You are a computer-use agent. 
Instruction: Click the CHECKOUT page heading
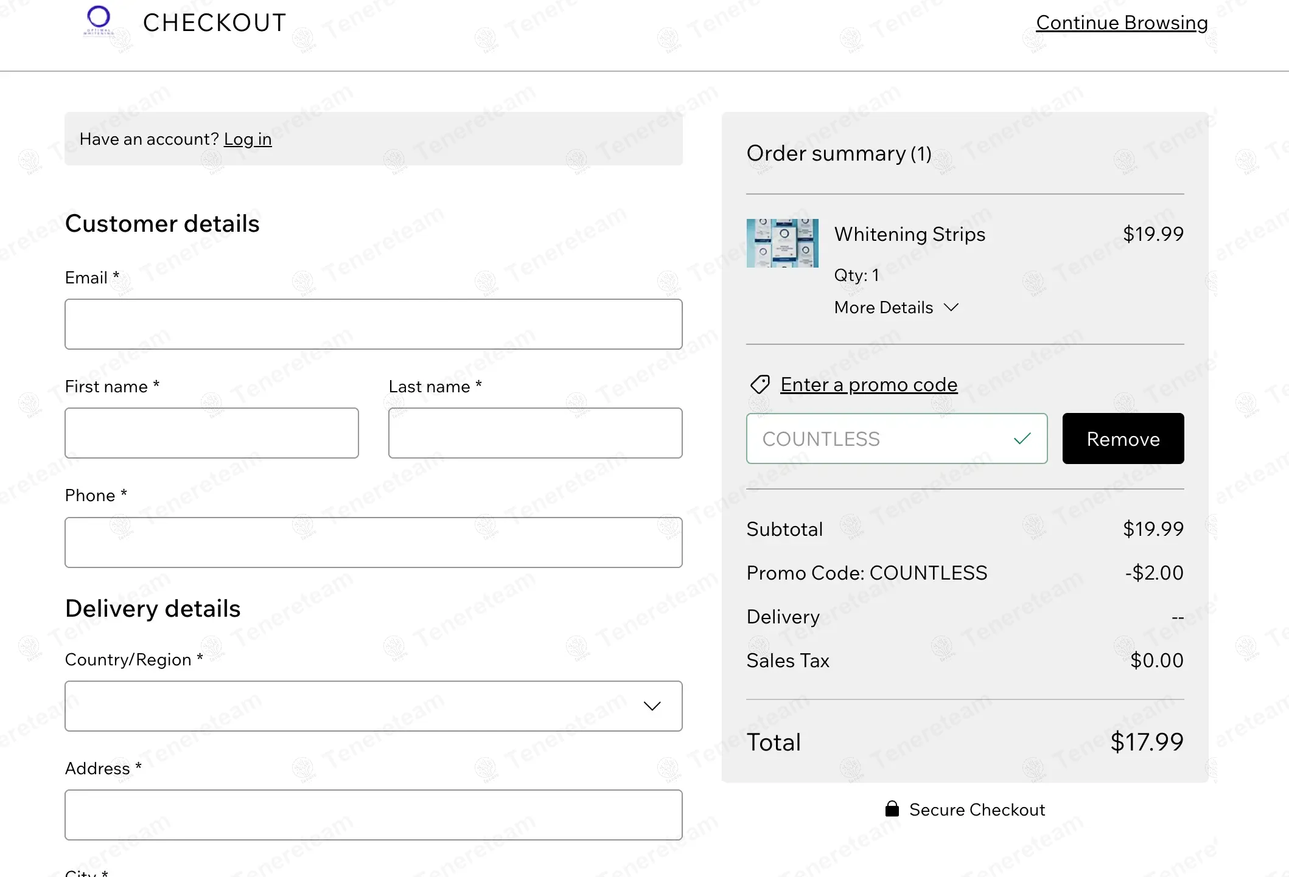tap(215, 23)
